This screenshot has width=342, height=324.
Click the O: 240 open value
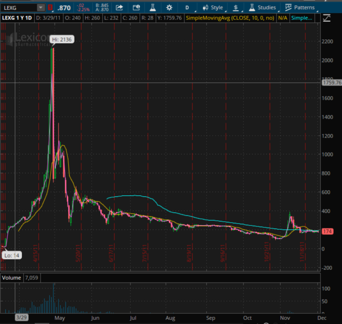[x=73, y=18]
